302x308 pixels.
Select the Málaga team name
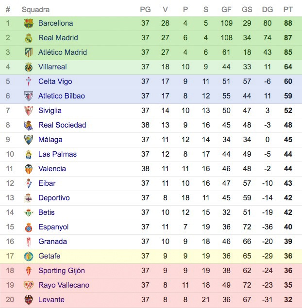click(50, 140)
